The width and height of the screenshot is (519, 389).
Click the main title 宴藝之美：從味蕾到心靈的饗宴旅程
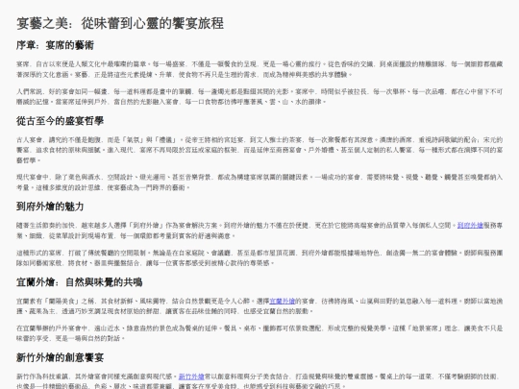click(x=120, y=23)
